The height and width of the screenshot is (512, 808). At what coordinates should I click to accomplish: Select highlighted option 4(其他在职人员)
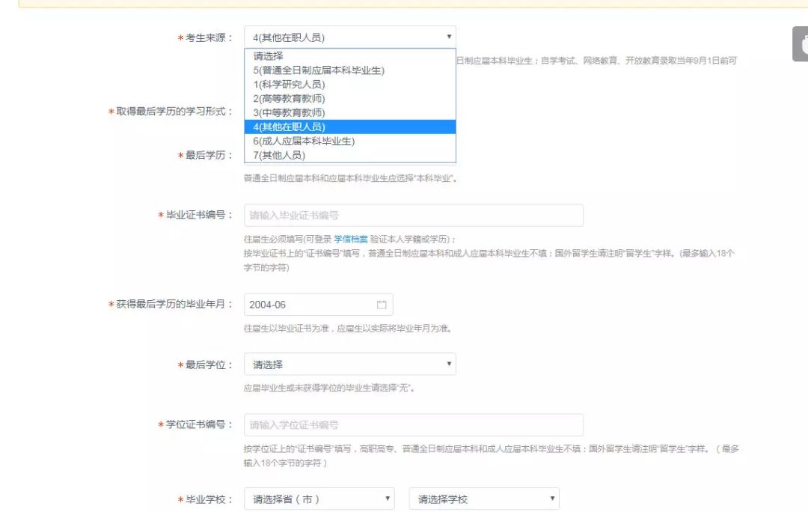(289, 127)
